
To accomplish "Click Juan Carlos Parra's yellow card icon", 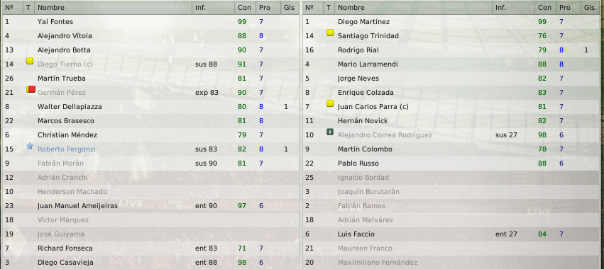I will coord(330,103).
